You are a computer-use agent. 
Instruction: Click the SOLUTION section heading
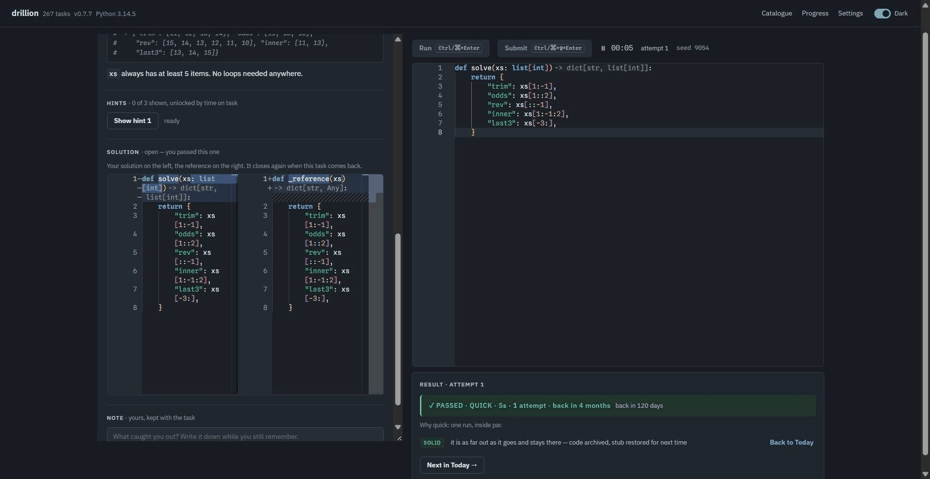(x=123, y=152)
